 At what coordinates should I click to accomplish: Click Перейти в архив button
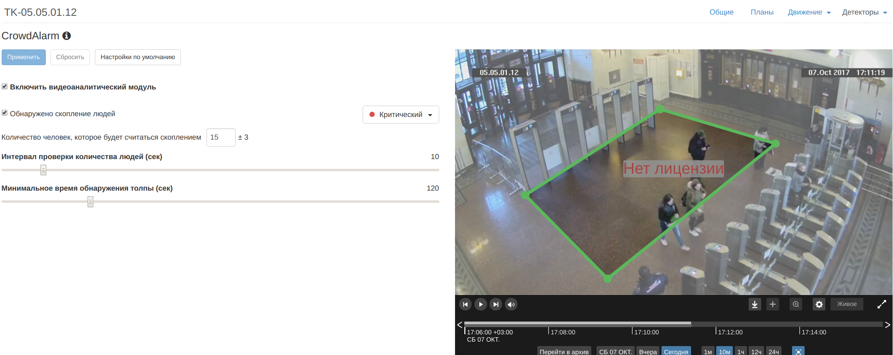point(564,351)
